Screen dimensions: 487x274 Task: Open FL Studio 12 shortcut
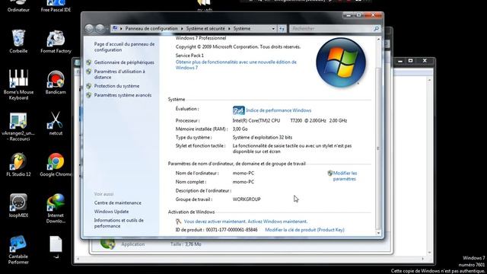(x=18, y=164)
